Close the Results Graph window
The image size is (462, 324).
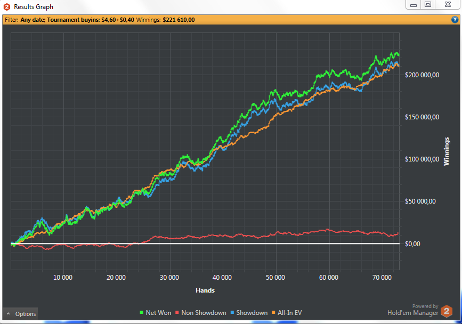tap(448, 4)
